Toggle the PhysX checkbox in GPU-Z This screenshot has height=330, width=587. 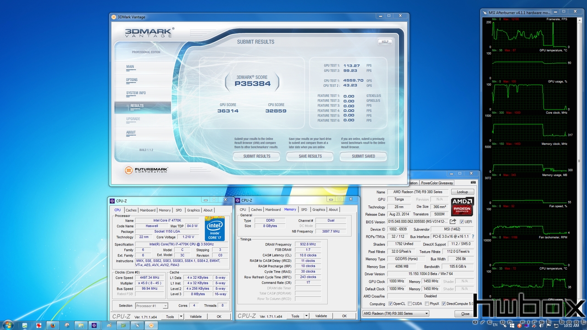point(427,304)
